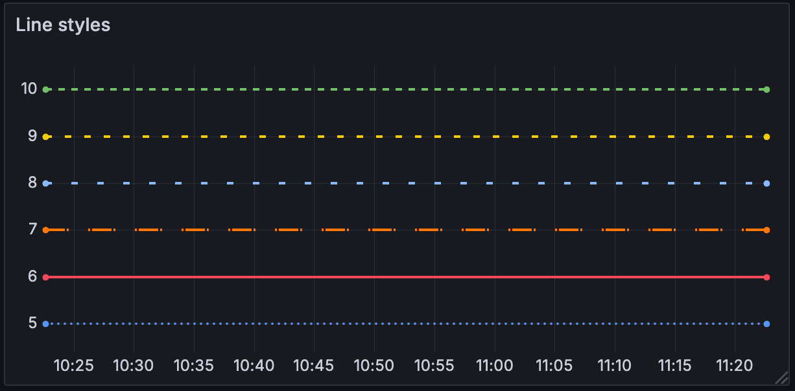The image size is (795, 391).
Task: Click the blue dotted line's right point
Action: tap(766, 324)
